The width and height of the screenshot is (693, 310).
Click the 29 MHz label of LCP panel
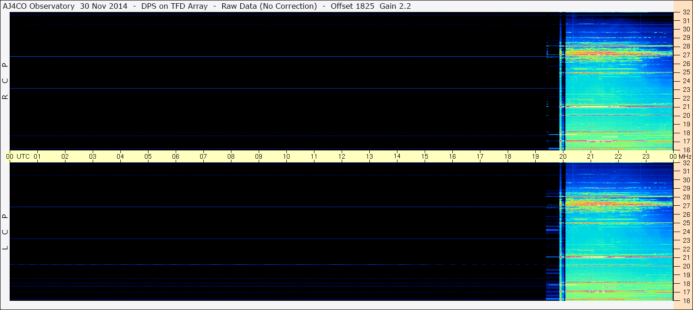686,188
